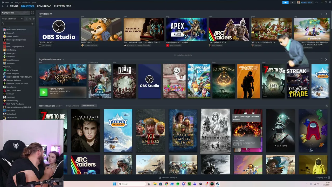The width and height of the screenshot is (332, 187).
Task: Open the Palworld recent game cover
Action: click(x=199, y=81)
